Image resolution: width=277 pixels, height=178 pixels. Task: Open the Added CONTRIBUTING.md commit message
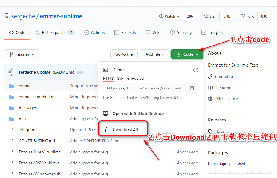coord(95,141)
